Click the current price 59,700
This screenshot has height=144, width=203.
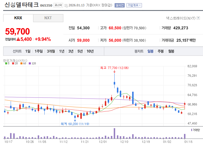click(18, 32)
